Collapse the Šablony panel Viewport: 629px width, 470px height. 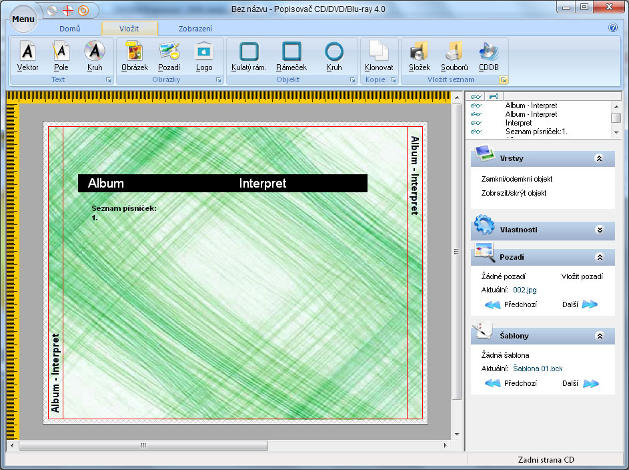(x=599, y=336)
